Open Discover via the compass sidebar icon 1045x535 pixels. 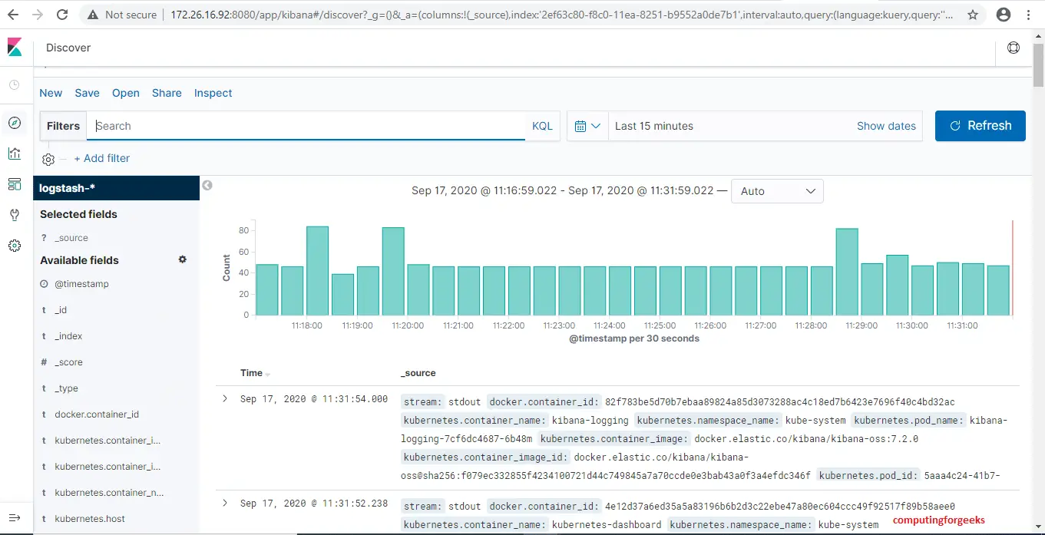[16, 123]
